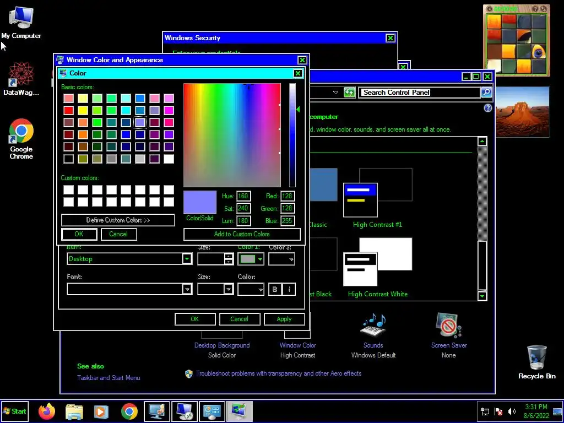Select the white swatch in Basic colors
This screenshot has height=423, width=564.
[x=169, y=159]
